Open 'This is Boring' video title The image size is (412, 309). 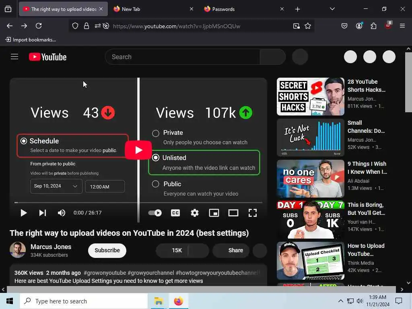tap(366, 209)
